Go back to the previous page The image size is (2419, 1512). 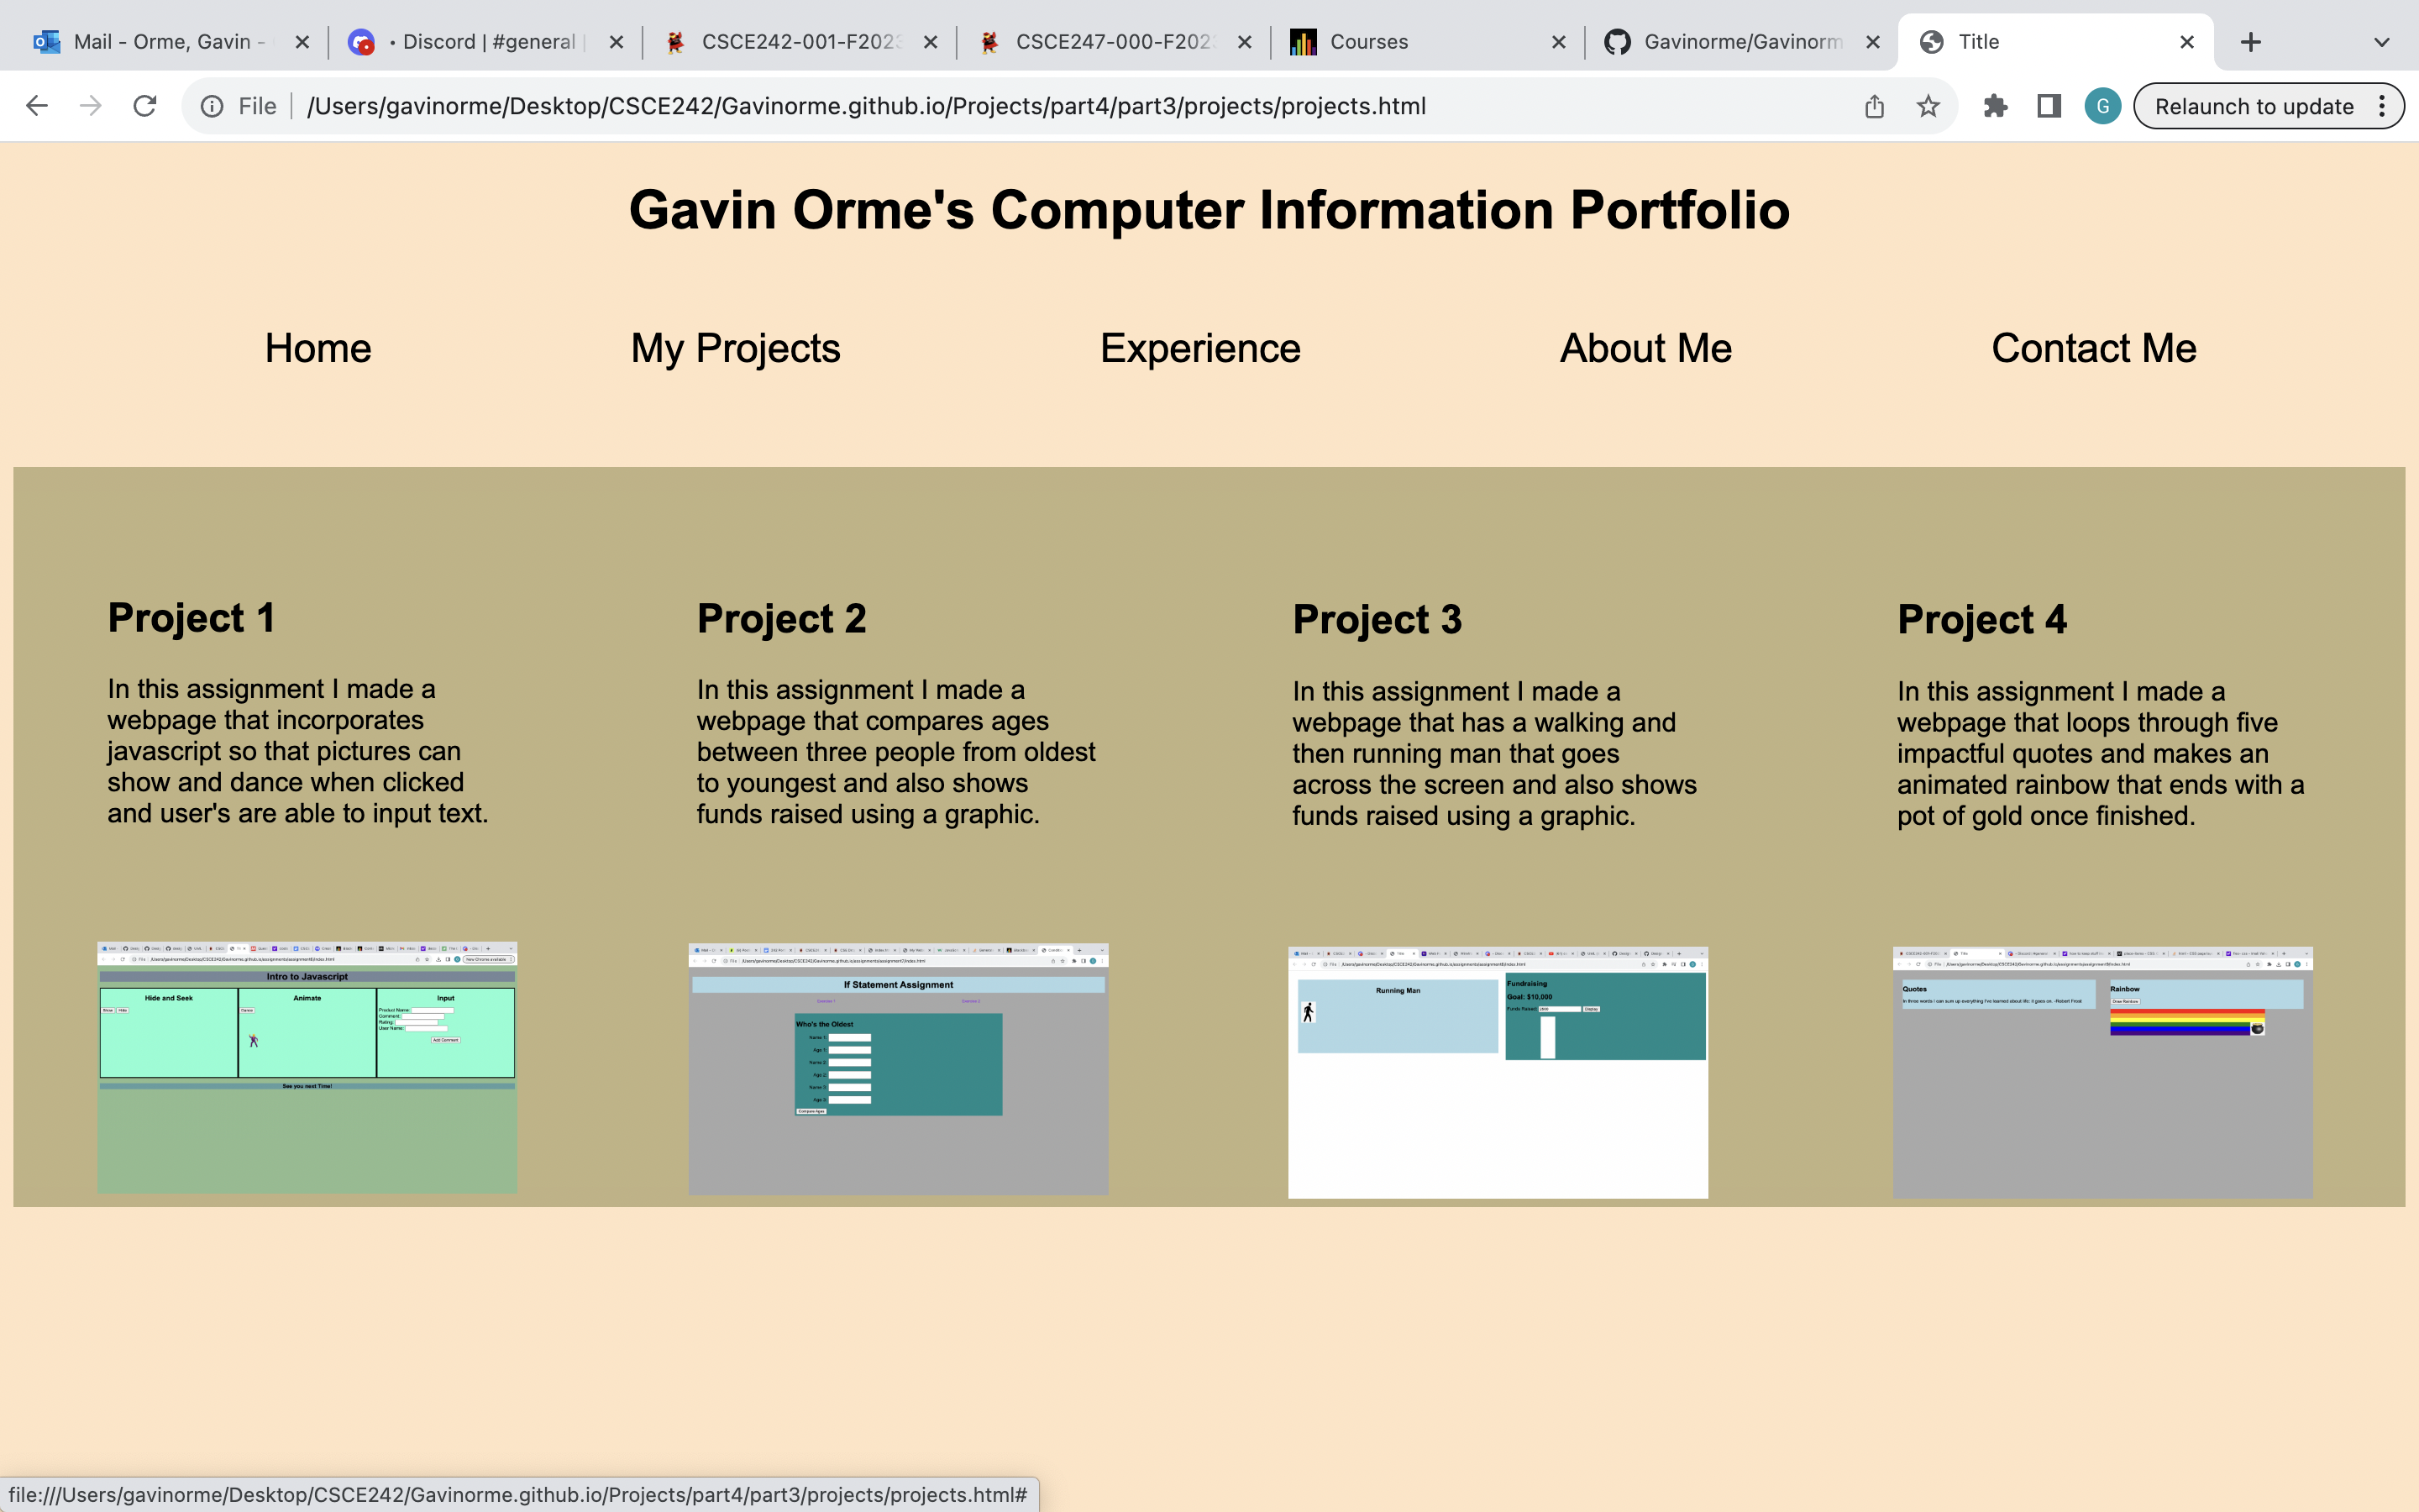[37, 106]
